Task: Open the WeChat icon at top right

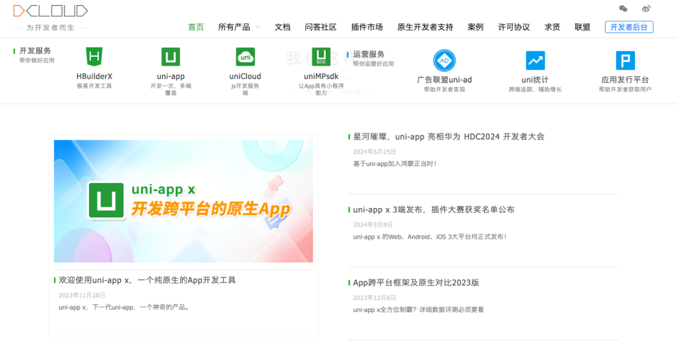Action: coord(623,9)
